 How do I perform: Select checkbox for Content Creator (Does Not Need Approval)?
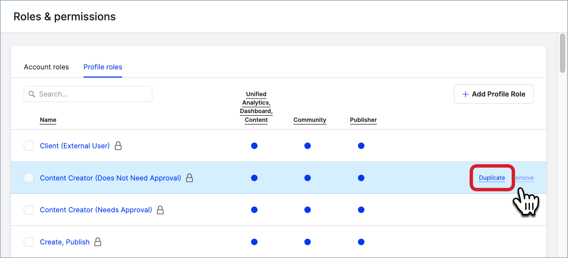click(x=29, y=178)
